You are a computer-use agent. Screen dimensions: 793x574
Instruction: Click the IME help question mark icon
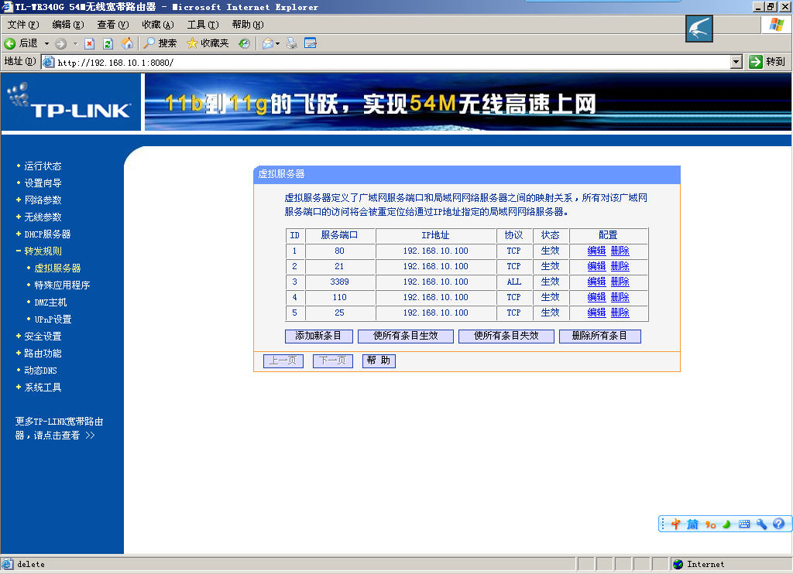point(778,524)
